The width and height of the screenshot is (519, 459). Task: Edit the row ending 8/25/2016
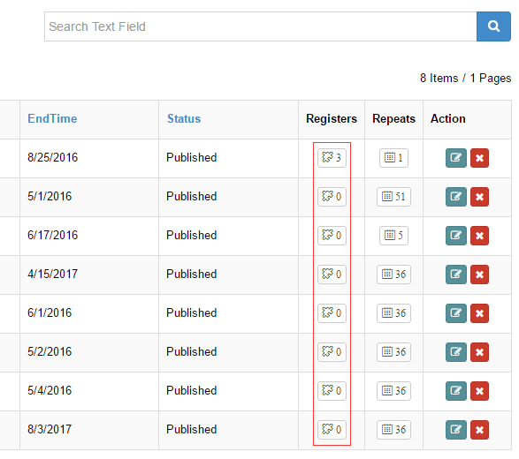click(x=455, y=158)
